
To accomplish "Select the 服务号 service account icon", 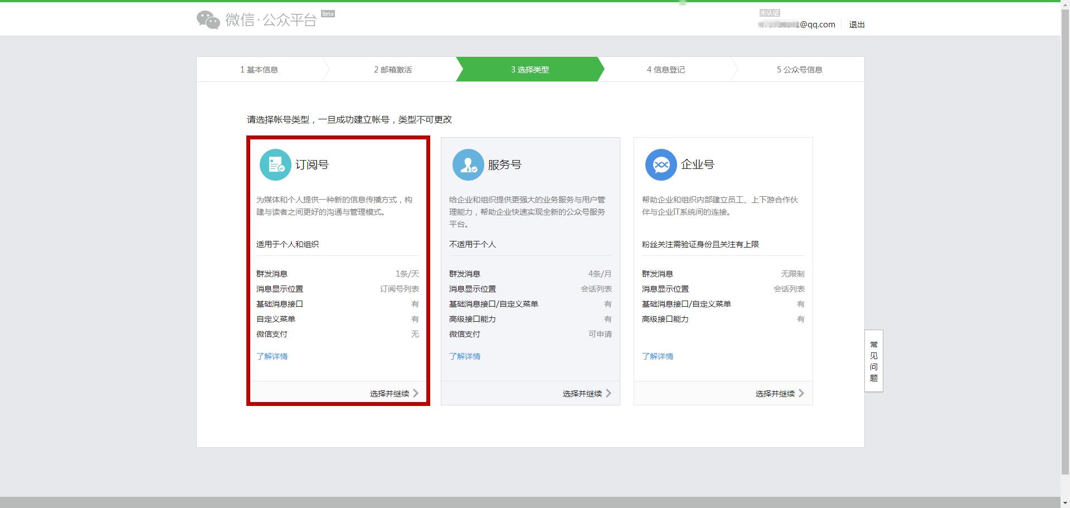I will pyautogui.click(x=468, y=165).
